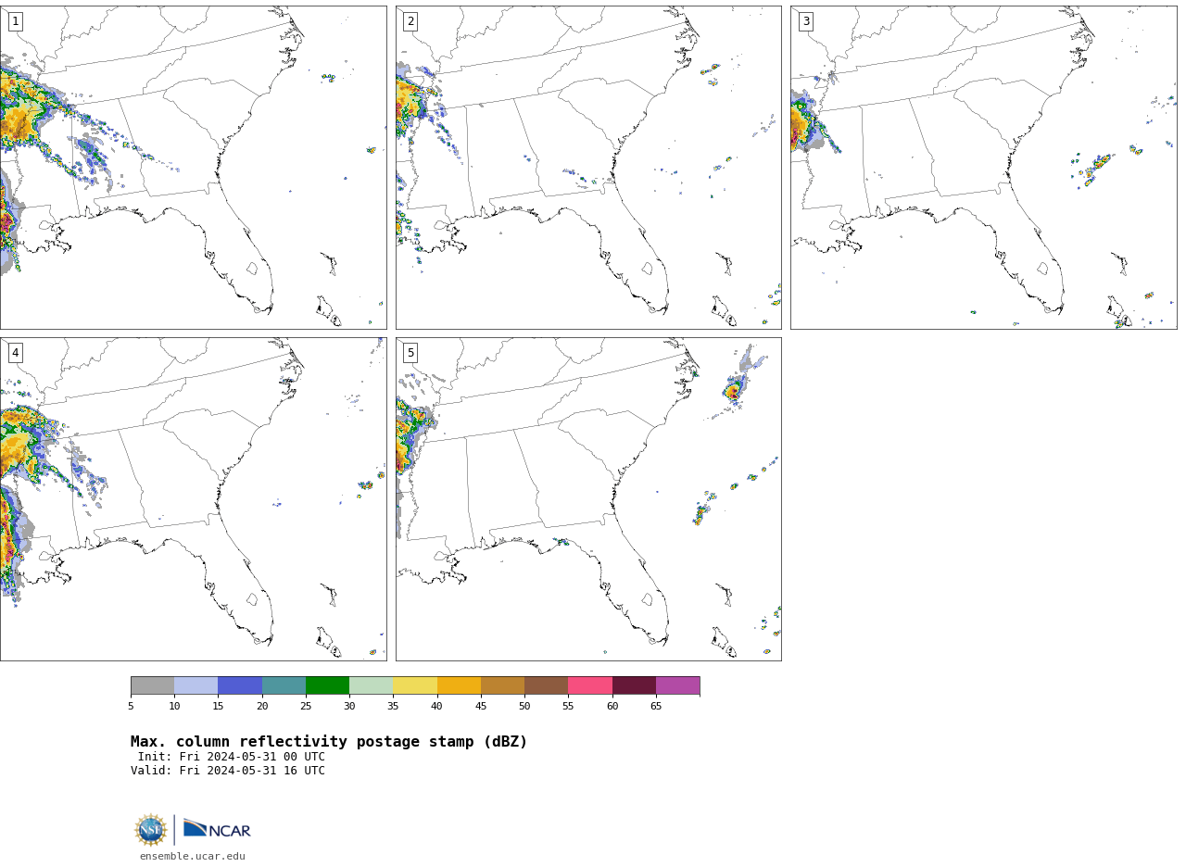Click the pale green 30-35 dBZ swatch
Image resolution: width=1186 pixels, height=867 pixels.
371,685
